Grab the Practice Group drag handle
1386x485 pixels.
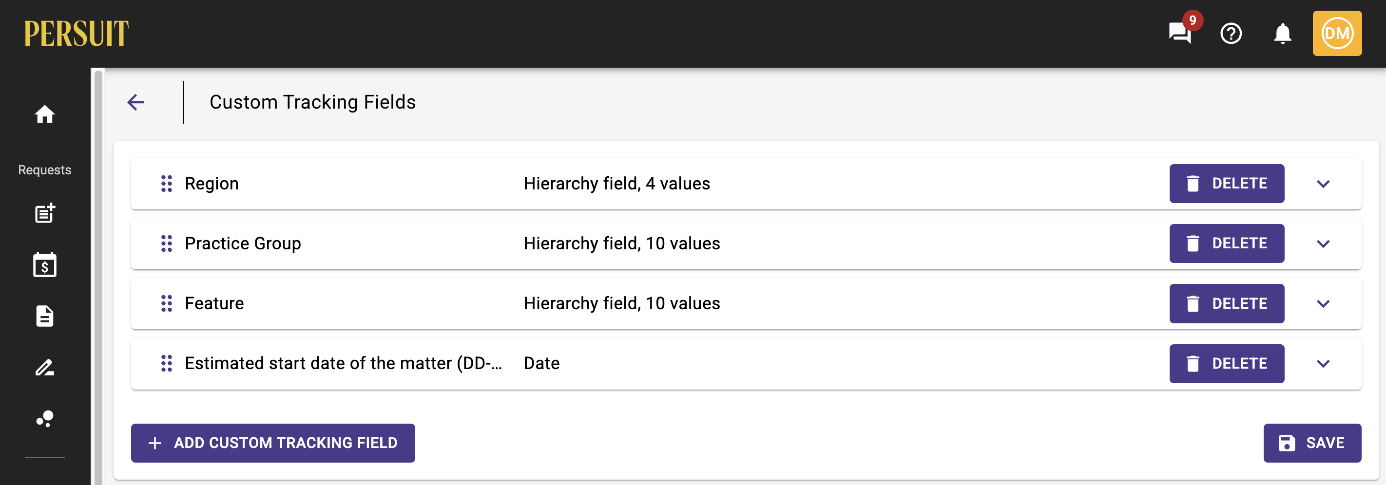pyautogui.click(x=167, y=243)
